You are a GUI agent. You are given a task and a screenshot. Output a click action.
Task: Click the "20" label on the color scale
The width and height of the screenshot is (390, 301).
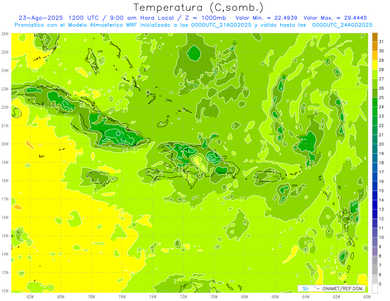pos(381,144)
